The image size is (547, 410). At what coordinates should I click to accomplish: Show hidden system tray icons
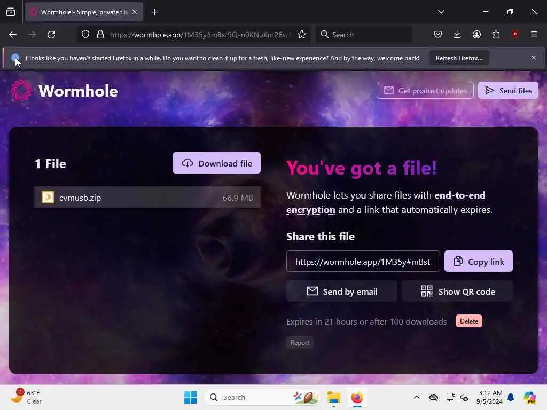417,397
